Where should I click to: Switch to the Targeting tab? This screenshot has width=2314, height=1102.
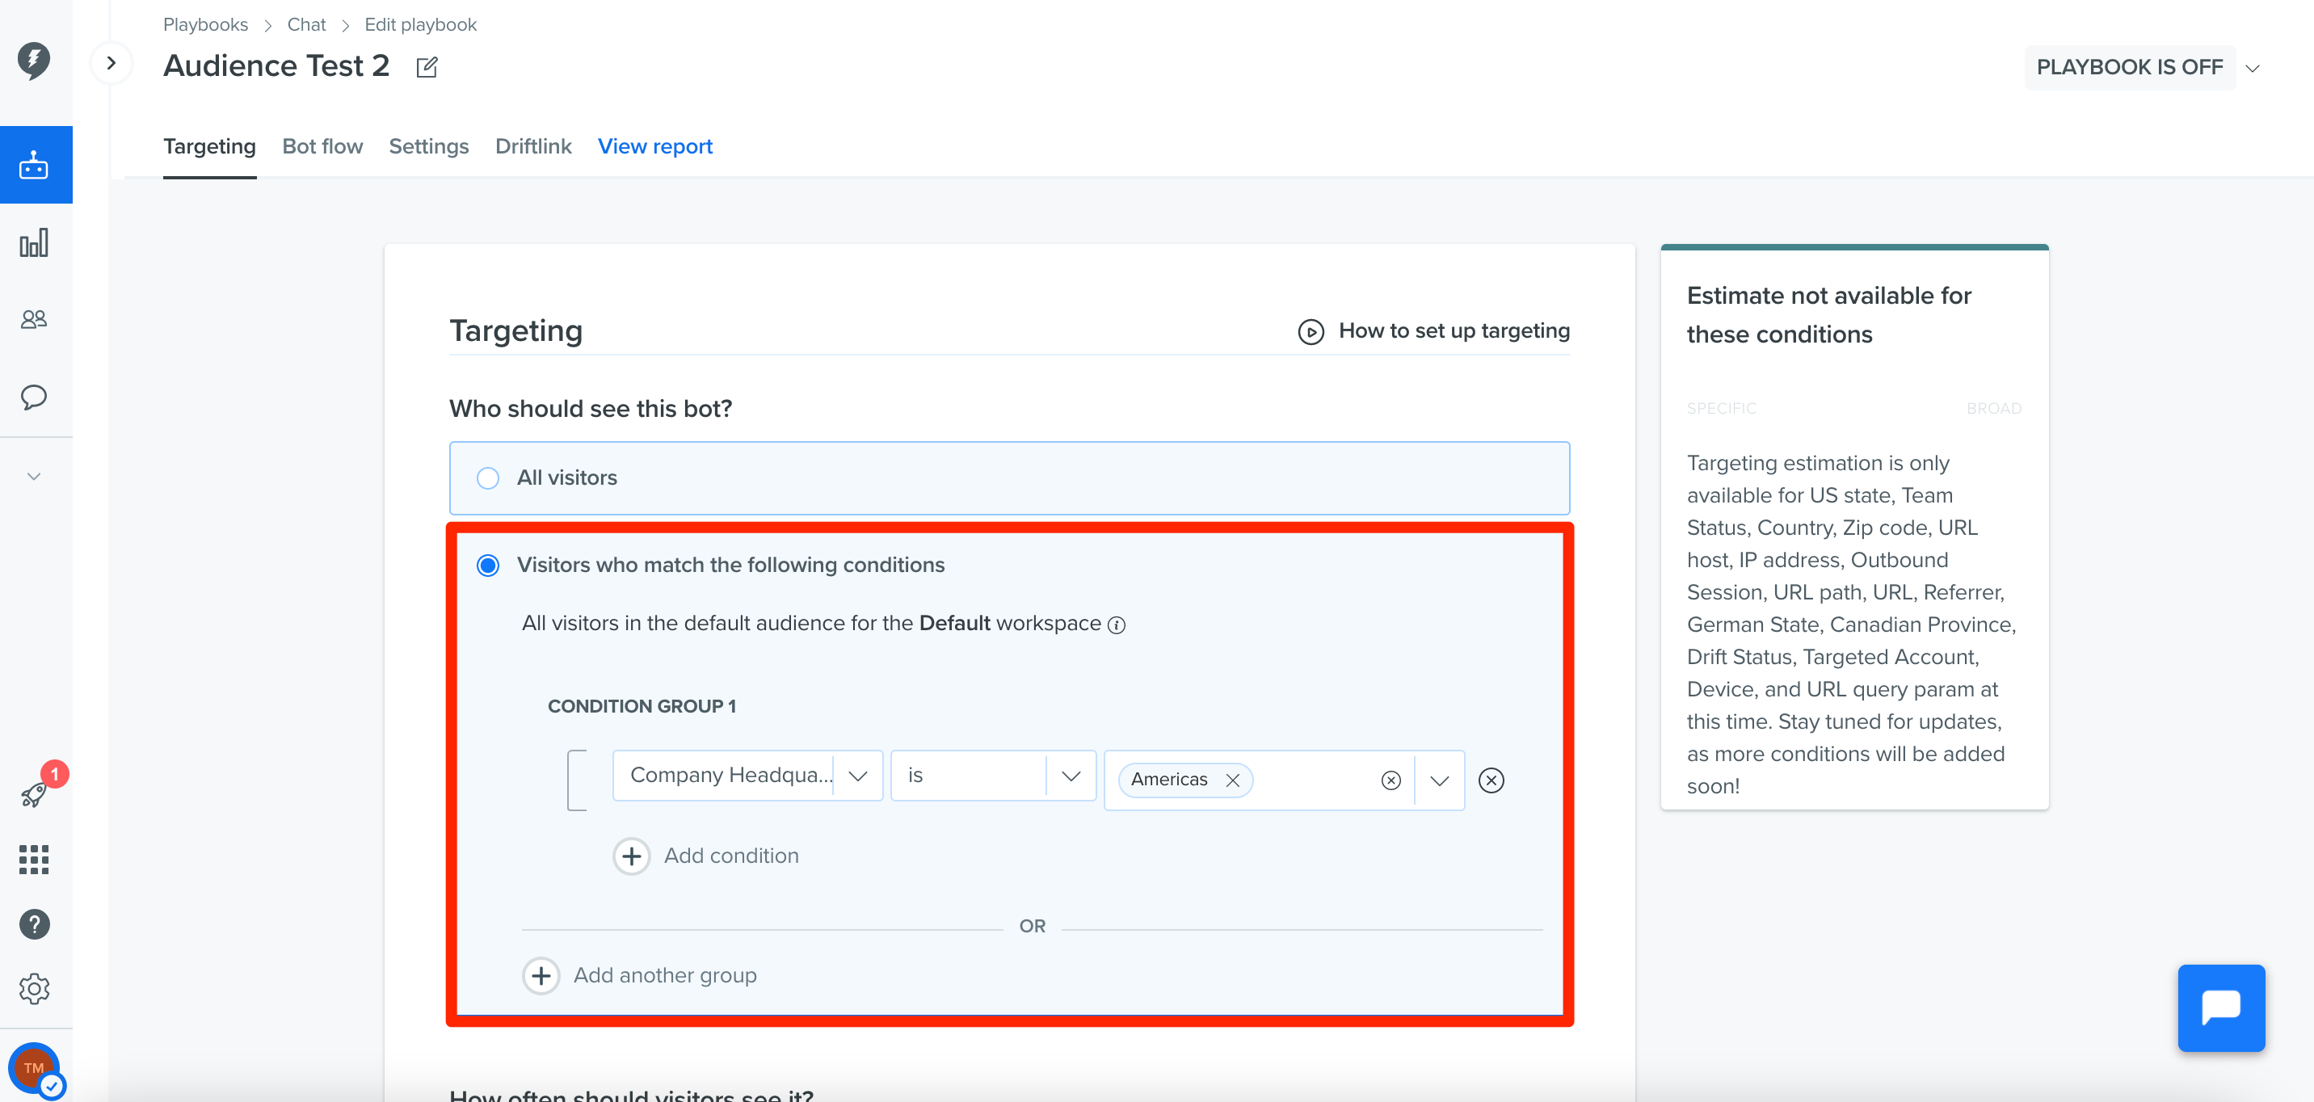(x=209, y=146)
